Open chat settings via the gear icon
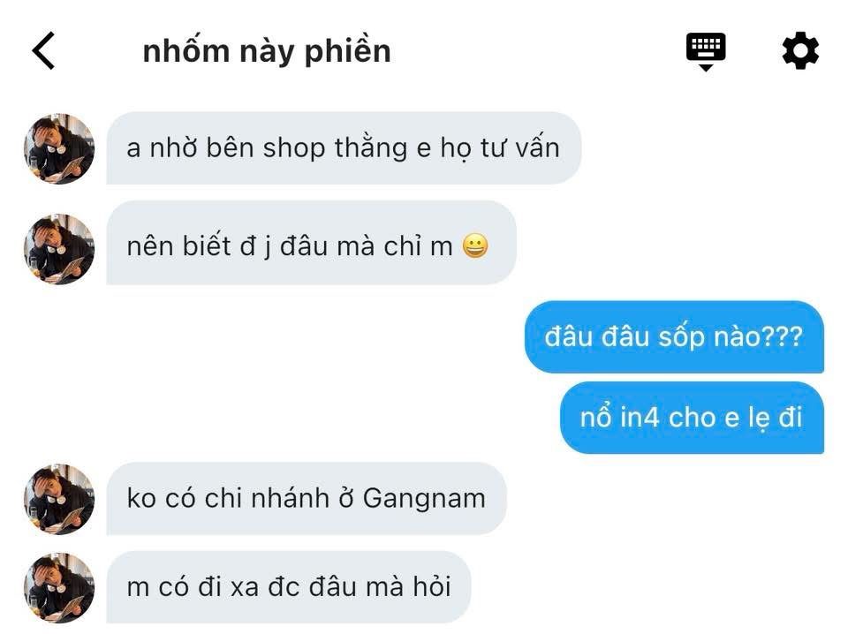848x634 pixels. [x=800, y=51]
